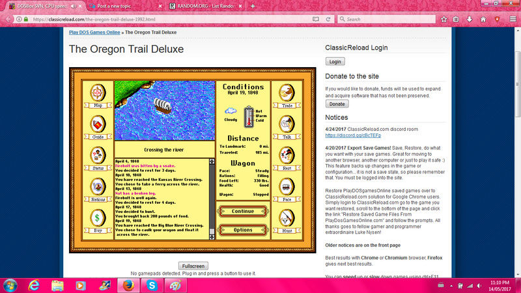
Task: Bookmark this page with the star
Action: [x=444, y=20]
